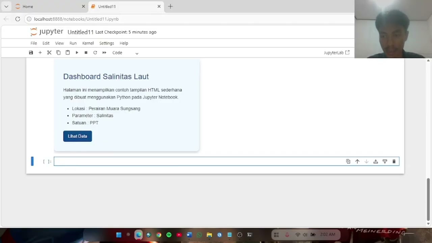
Task: Click the Parameter : Salinitas item
Action: coord(92,115)
